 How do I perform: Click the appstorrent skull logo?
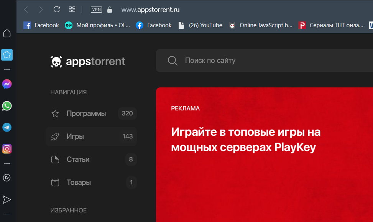56,62
